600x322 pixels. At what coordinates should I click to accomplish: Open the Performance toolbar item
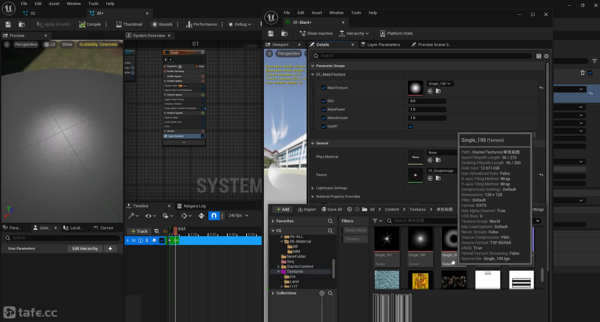click(201, 24)
